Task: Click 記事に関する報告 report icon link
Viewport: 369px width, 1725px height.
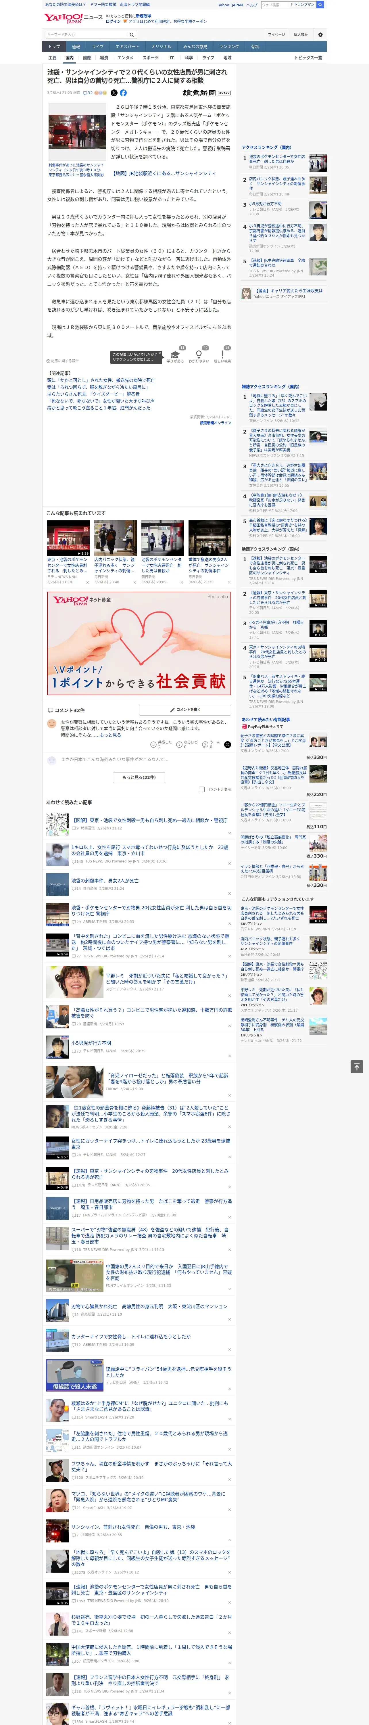Action: 62,361
